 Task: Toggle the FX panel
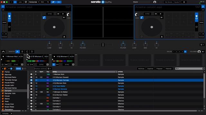pyautogui.click(x=48, y=2)
